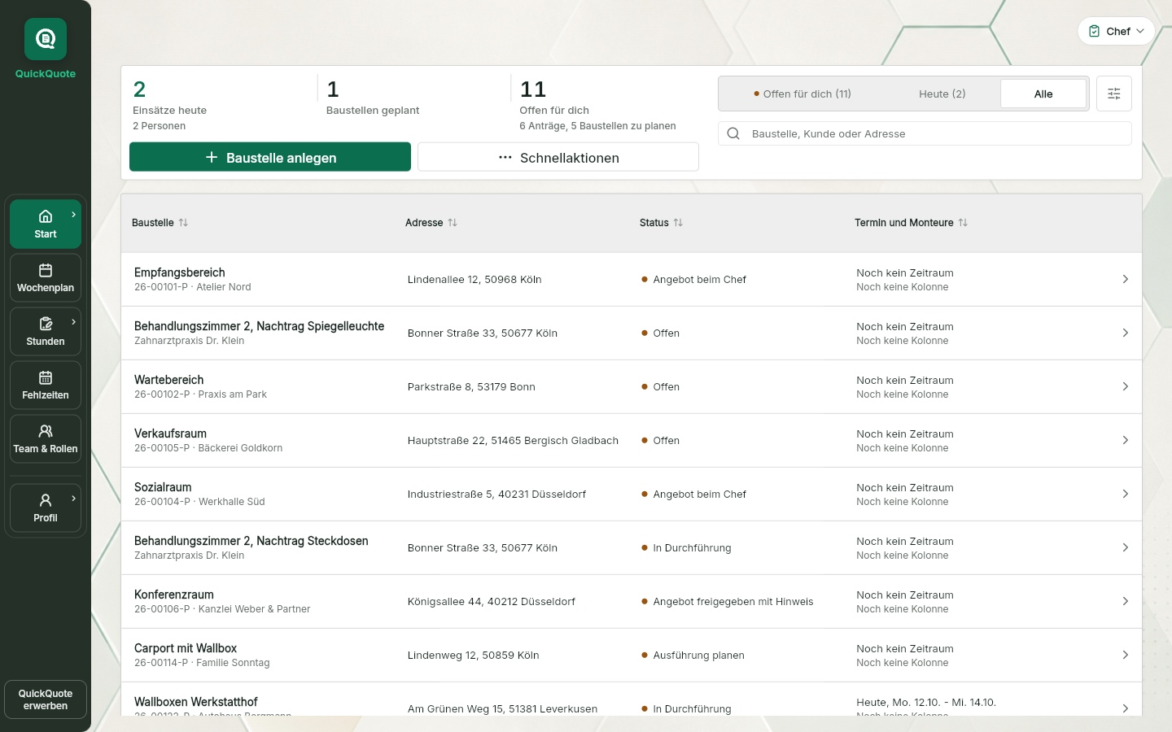Sort table by Status column
The image size is (1172, 732).
click(661, 223)
